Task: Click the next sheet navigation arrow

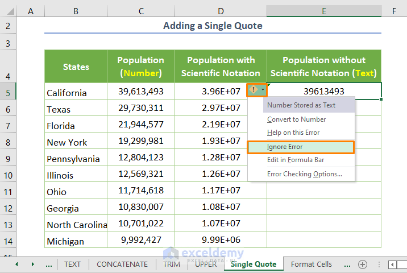Action: 32,264
